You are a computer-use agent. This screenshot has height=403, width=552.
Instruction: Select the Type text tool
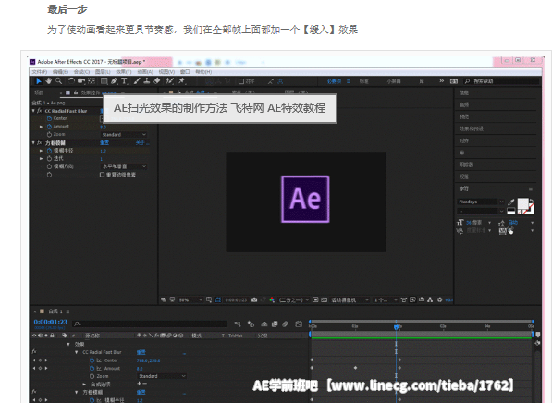click(124, 81)
